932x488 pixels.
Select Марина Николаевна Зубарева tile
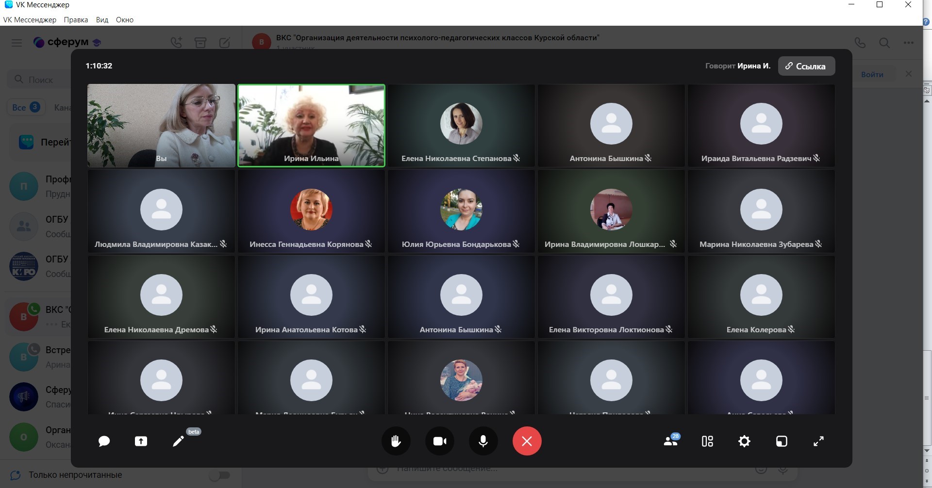761,211
